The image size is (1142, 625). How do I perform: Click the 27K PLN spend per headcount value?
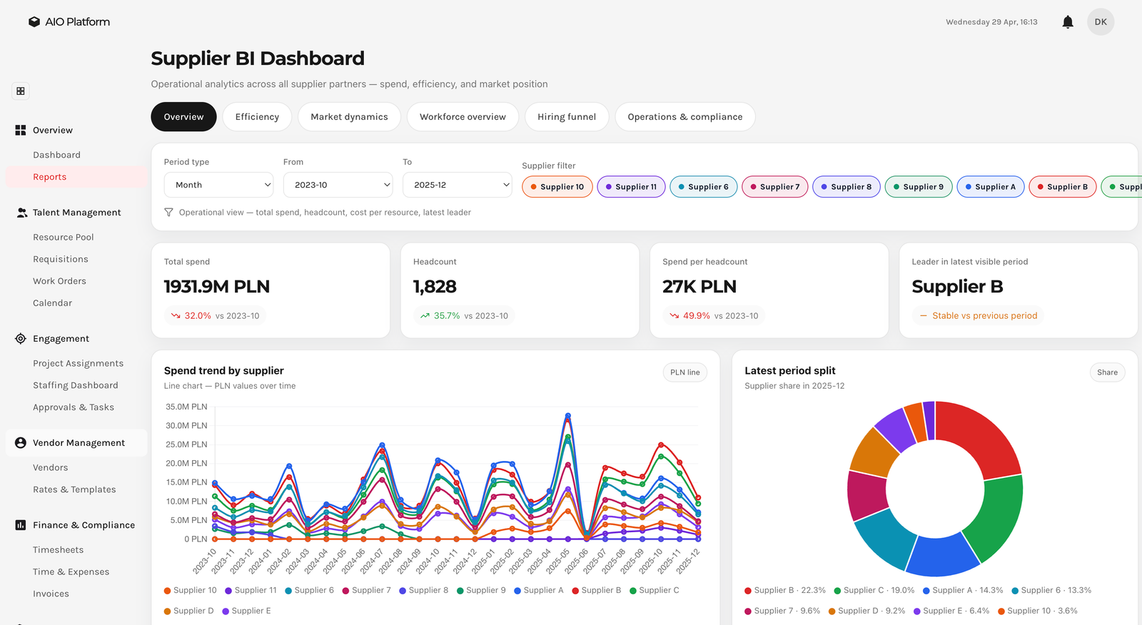(699, 287)
